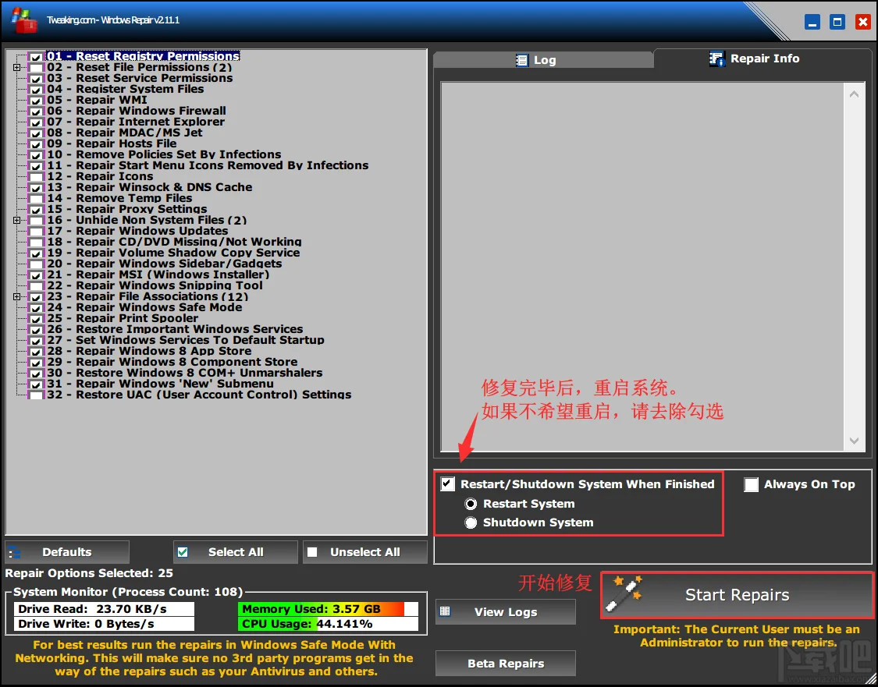Select 21 - Repair MSI (Windows Installer)
This screenshot has width=878, height=687.
point(158,274)
